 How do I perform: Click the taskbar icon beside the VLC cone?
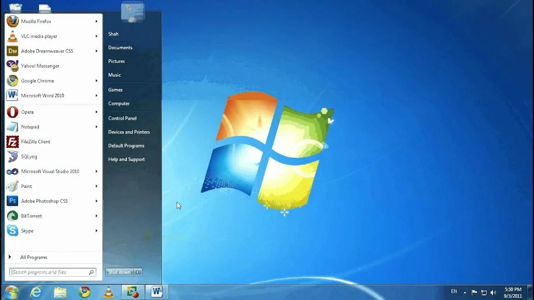point(133,292)
